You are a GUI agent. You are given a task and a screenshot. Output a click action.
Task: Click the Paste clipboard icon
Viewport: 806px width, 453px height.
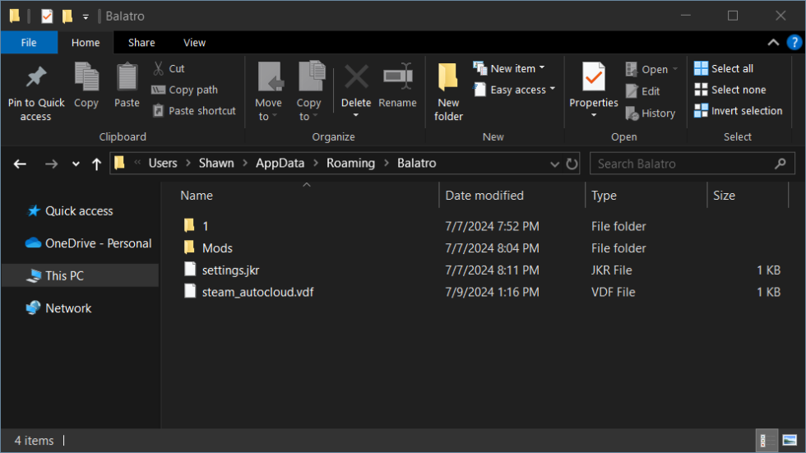click(x=127, y=79)
